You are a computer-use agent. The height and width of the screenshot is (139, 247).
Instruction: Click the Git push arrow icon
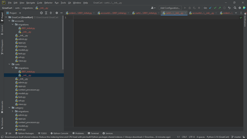219,8
